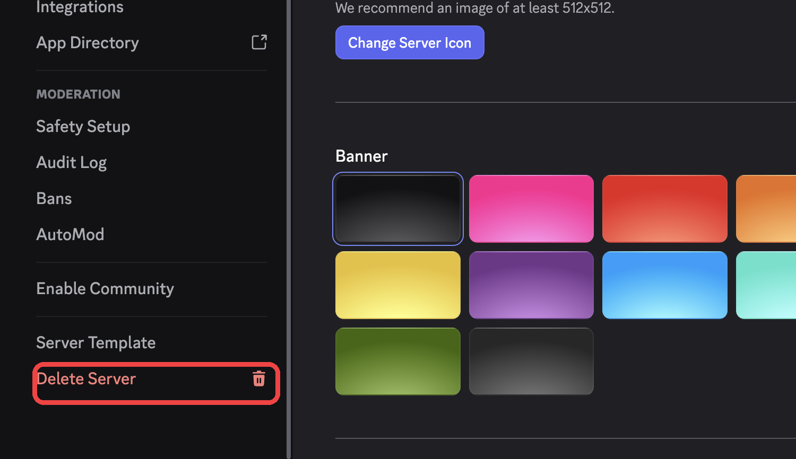The width and height of the screenshot is (796, 459).
Task: Click the 512x512 image recommendation text
Action: pos(475,8)
